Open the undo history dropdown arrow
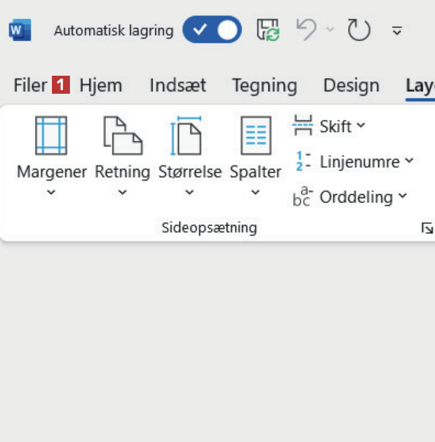Image resolution: width=435 pixels, height=442 pixels. point(330,30)
